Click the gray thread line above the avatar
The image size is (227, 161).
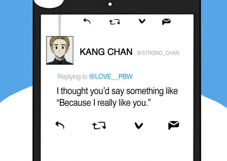pyautogui.click(x=60, y=25)
